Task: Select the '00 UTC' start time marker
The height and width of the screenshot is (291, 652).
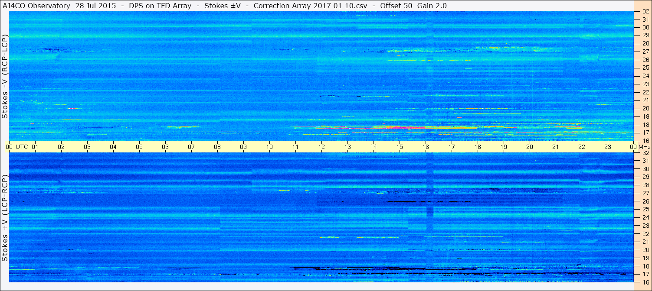Action: pos(17,147)
